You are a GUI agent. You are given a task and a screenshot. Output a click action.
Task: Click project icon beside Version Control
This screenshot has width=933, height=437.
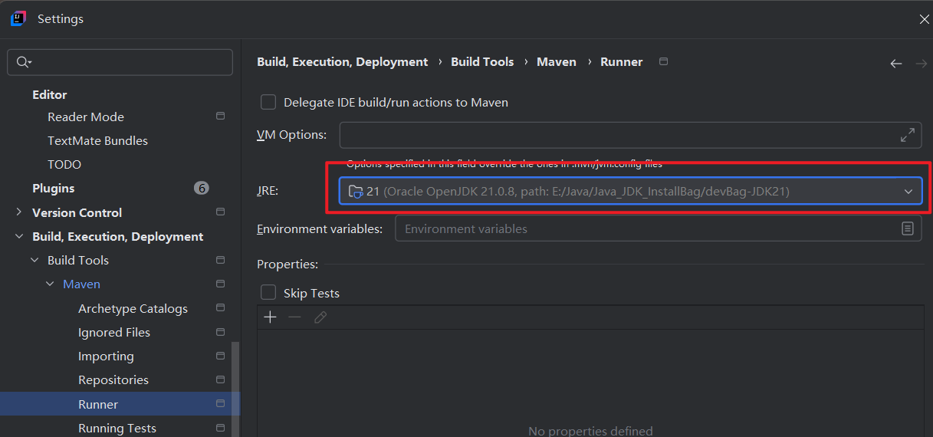(x=221, y=212)
